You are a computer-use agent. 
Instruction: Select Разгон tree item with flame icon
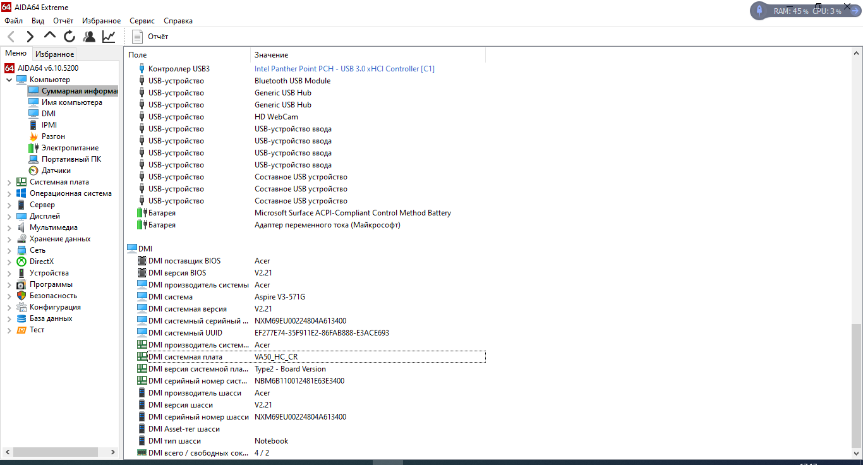pyautogui.click(x=53, y=136)
